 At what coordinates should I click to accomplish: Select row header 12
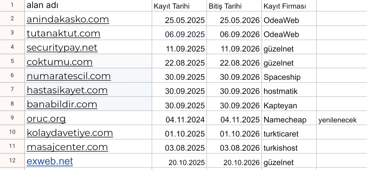pos(12,160)
